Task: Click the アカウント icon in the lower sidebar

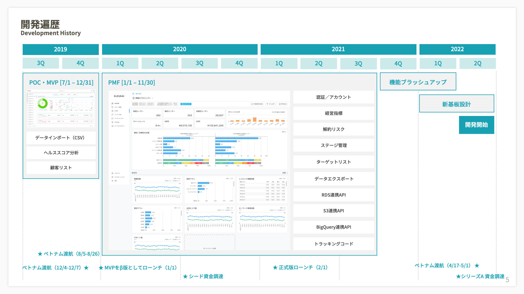Action: 112,173
